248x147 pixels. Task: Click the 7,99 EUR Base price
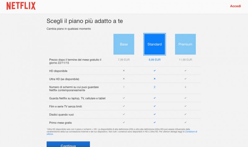(124, 60)
